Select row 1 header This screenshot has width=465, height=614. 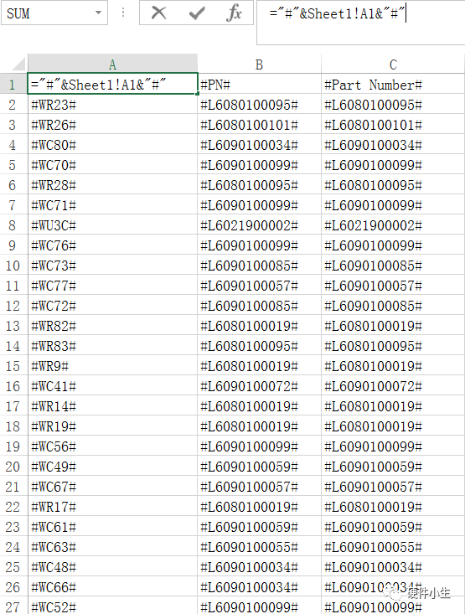point(13,84)
